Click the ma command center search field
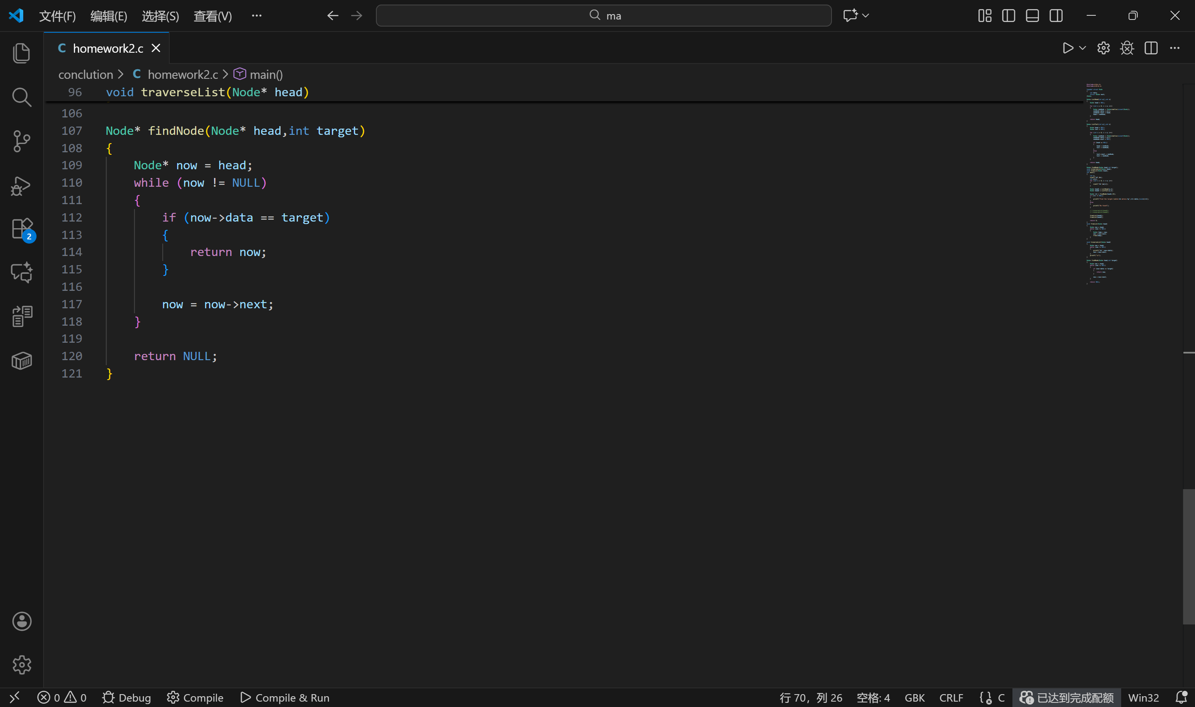 (x=603, y=16)
